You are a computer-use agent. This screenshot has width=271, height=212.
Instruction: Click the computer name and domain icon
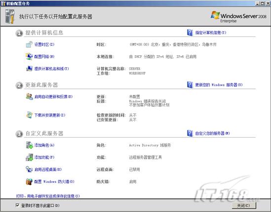[29, 69]
